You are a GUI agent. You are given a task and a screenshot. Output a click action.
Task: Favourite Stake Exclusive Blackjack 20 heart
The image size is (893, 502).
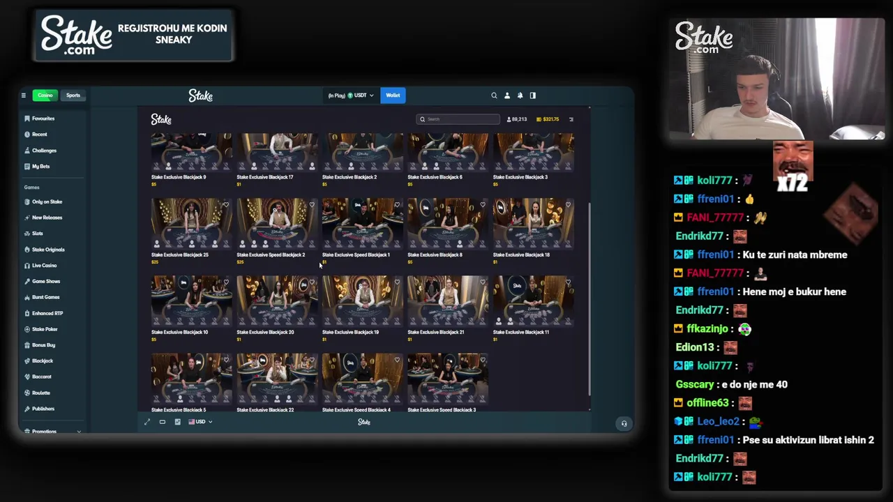(312, 282)
